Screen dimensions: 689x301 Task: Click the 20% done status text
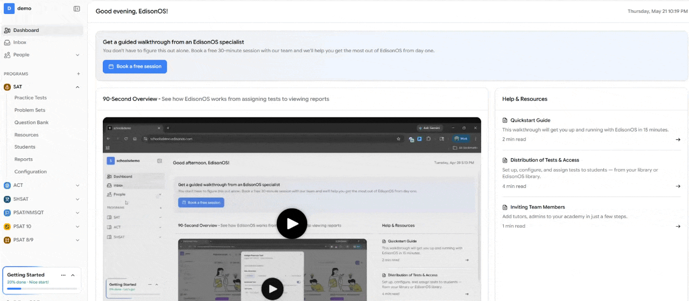click(x=27, y=282)
